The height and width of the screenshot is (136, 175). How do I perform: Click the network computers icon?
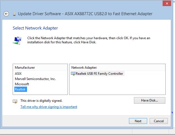click(17, 41)
